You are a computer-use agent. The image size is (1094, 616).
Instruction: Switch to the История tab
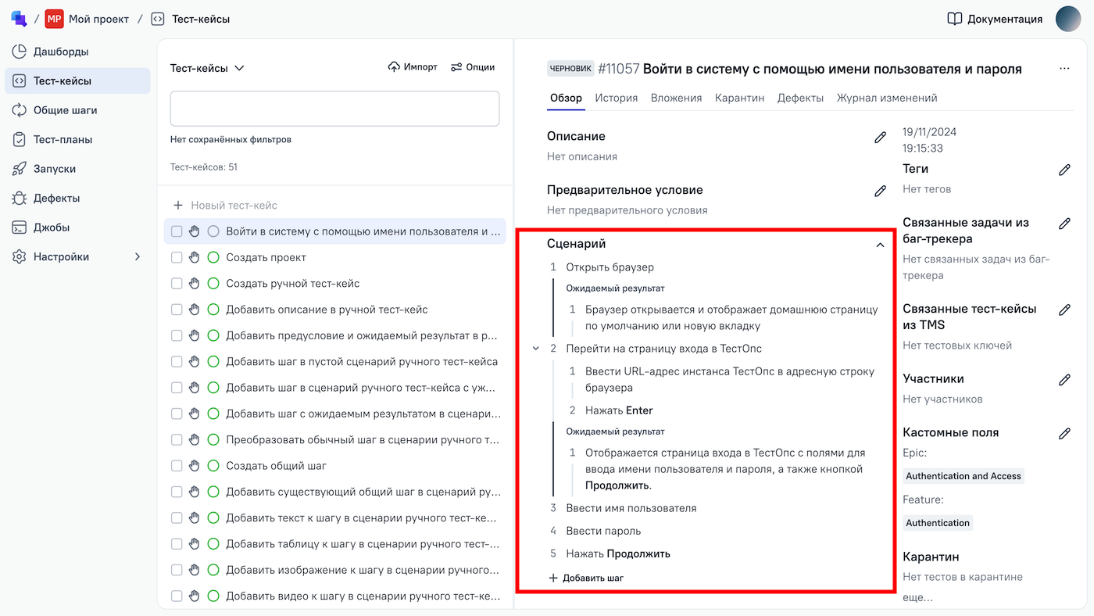[x=616, y=98]
